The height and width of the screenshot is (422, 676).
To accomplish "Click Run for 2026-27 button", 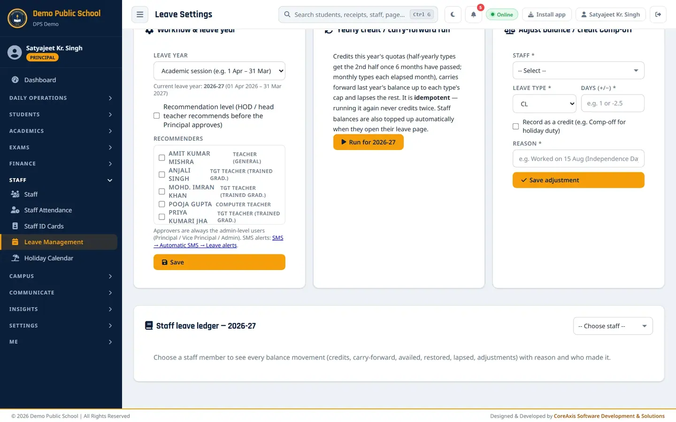I will (x=369, y=142).
